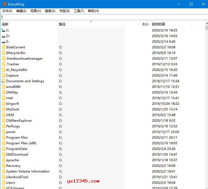Click the Everything magnifier app icon
The width and height of the screenshot is (208, 189).
[x=5, y=4]
